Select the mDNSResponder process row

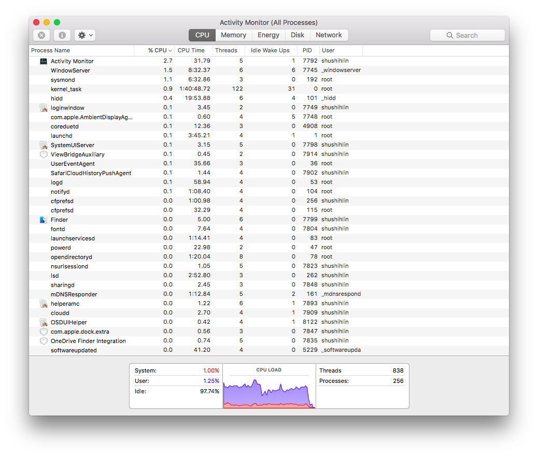(x=268, y=294)
